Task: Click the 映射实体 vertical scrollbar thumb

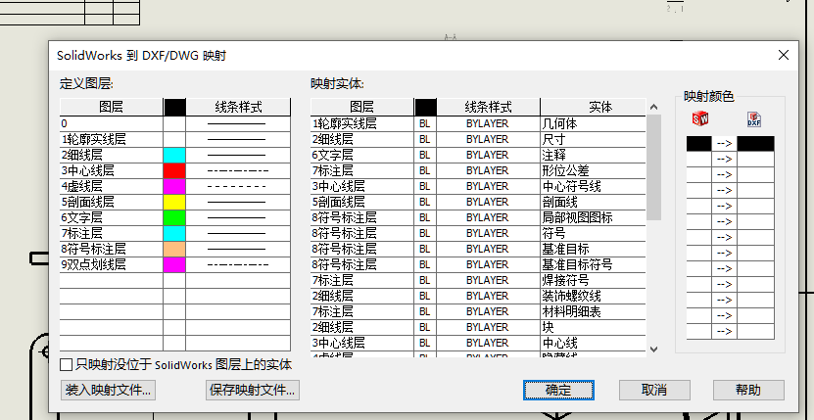Action: [653, 167]
